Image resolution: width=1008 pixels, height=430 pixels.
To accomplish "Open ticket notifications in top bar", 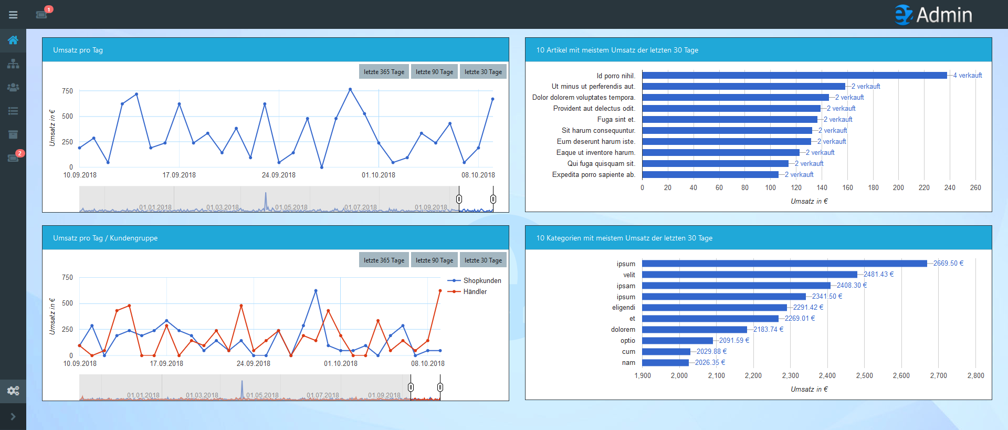I will [42, 14].
